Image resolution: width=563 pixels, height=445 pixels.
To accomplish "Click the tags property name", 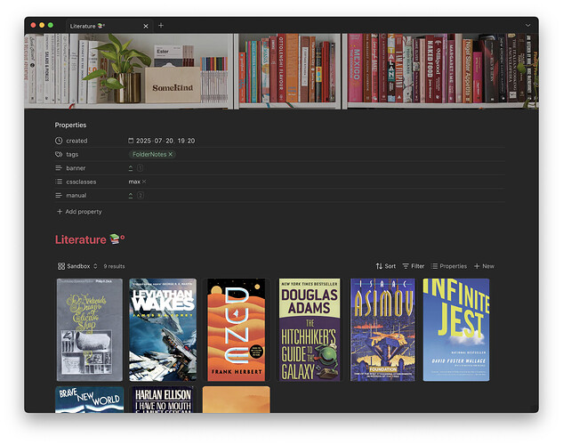I will 72,155.
